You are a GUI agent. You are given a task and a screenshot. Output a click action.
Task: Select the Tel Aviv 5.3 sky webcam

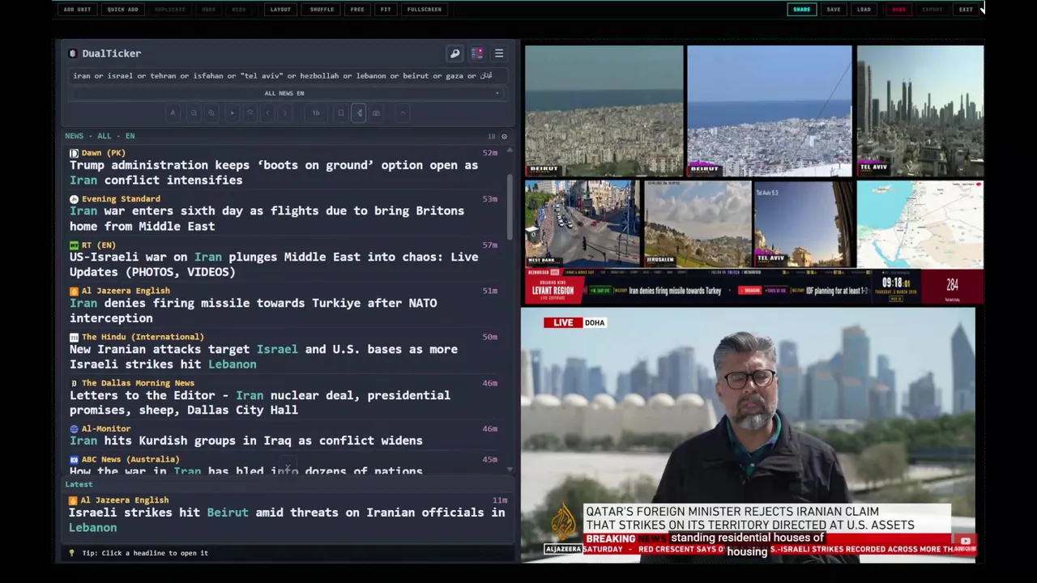click(x=804, y=223)
